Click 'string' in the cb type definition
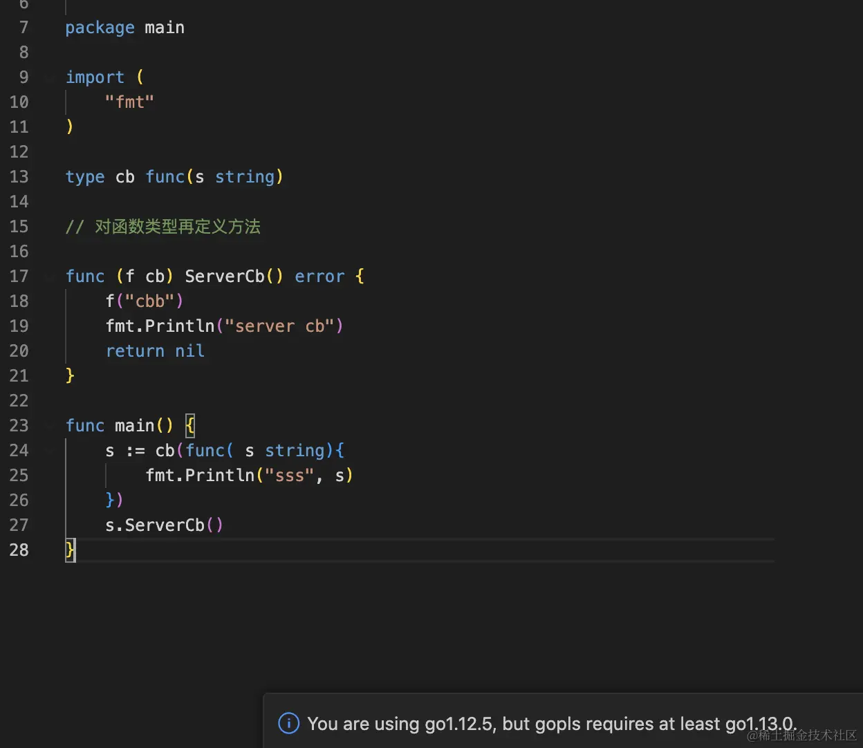This screenshot has width=863, height=748. click(245, 178)
